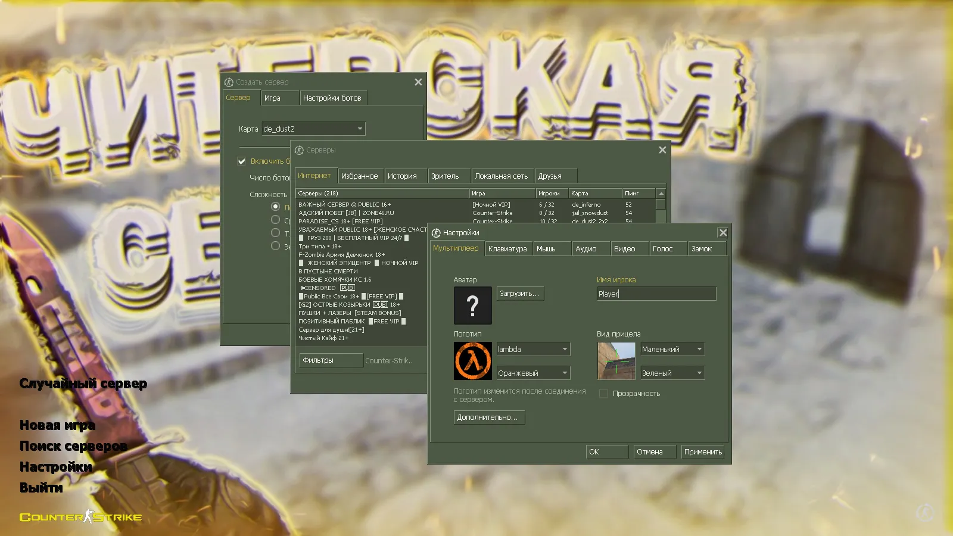Enable the Прозрачность option
This screenshot has height=536, width=953.
pos(603,393)
